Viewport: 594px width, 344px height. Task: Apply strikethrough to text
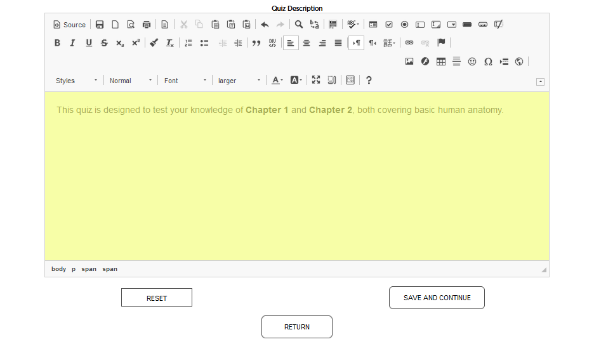point(104,43)
